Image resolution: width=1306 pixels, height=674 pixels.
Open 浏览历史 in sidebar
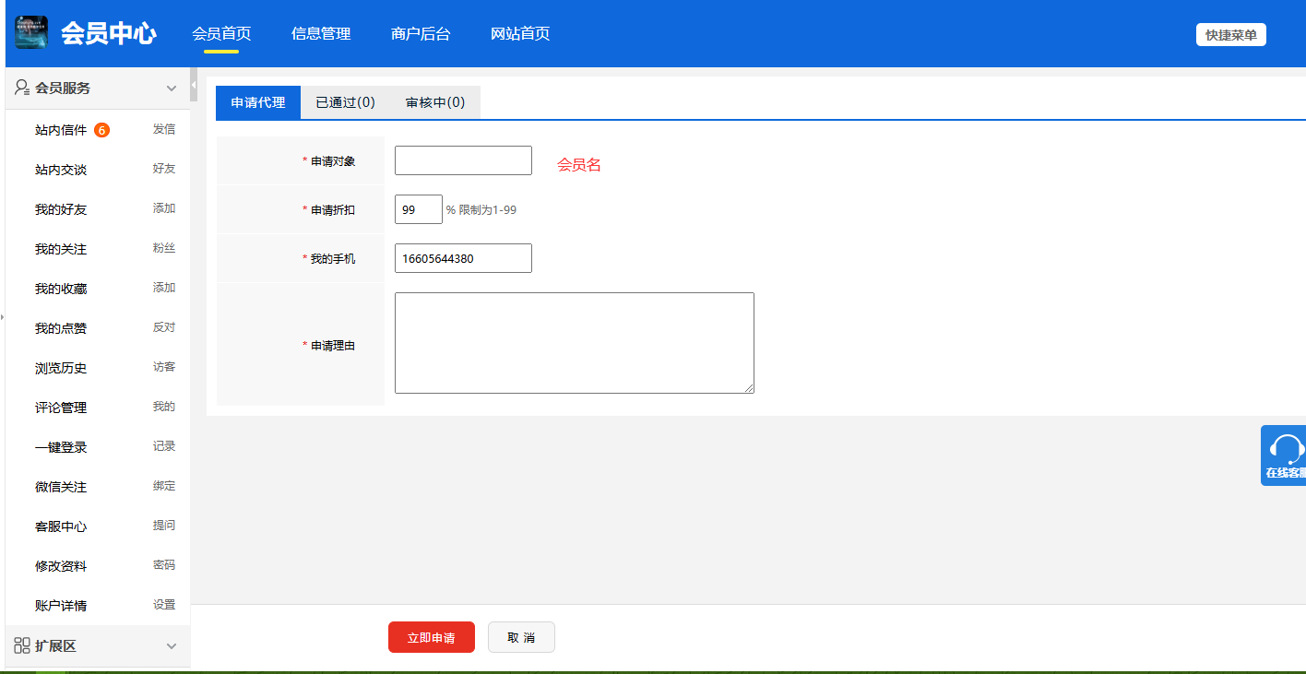[61, 368]
